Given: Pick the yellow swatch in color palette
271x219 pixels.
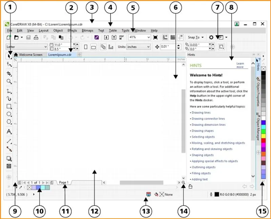Looking at the screenshot, I should tap(264, 136).
